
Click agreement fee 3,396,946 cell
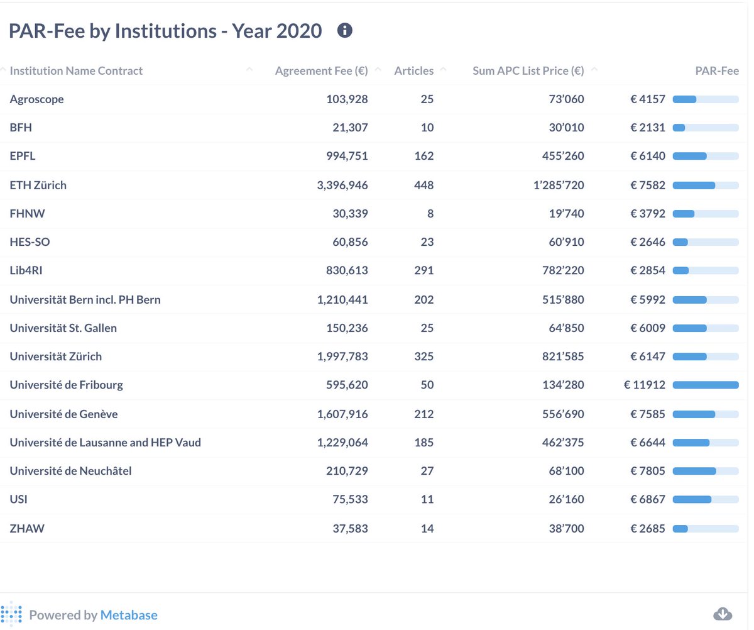tap(342, 185)
